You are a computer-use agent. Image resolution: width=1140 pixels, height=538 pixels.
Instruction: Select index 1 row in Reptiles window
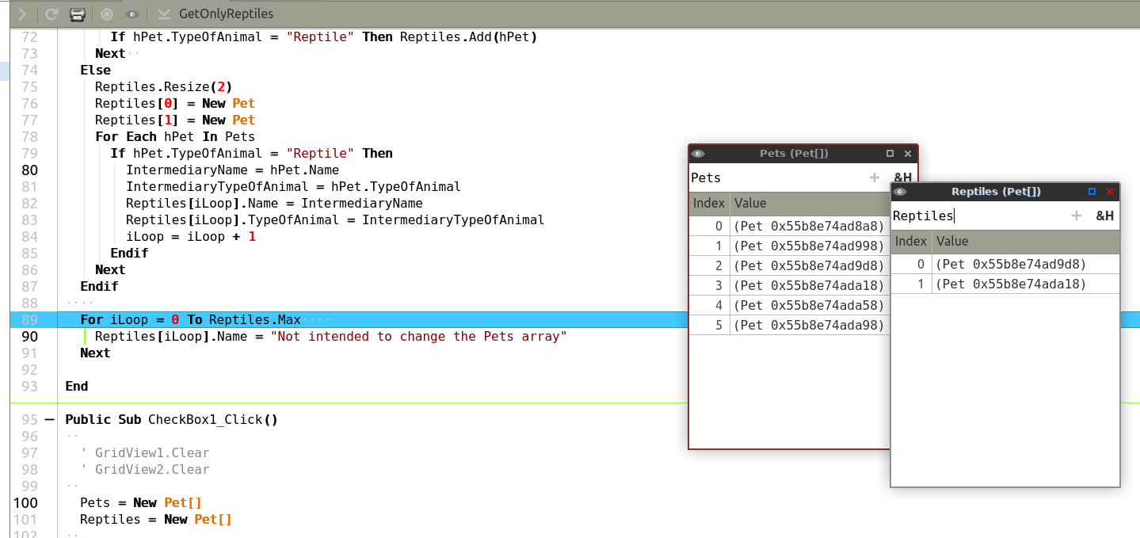[1005, 284]
